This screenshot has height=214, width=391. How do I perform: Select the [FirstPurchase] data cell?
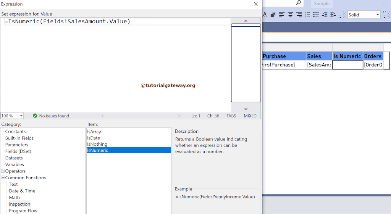284,65
